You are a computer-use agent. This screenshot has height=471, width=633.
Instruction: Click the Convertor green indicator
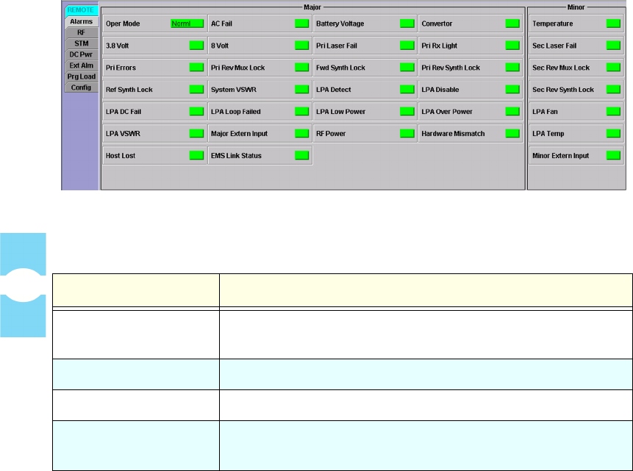pyautogui.click(x=512, y=24)
